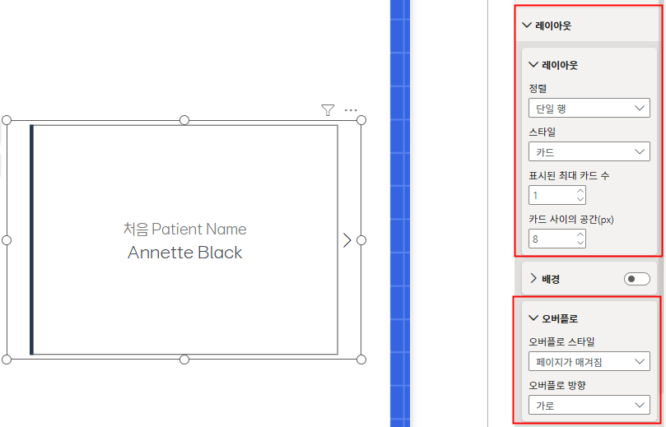Open the visual filter funnel icon

pyautogui.click(x=328, y=110)
